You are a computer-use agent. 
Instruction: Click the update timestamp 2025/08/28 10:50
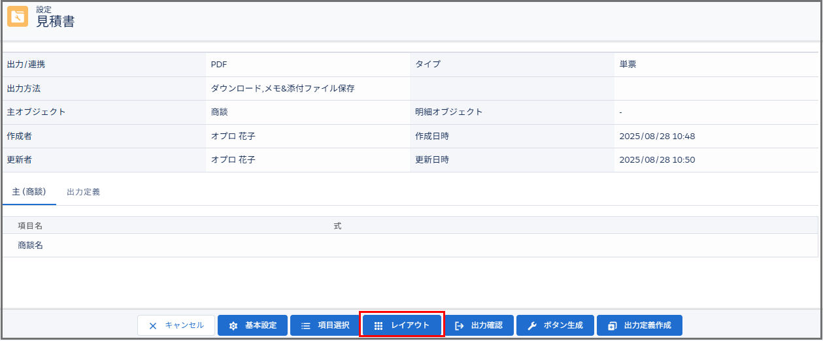[x=657, y=159]
